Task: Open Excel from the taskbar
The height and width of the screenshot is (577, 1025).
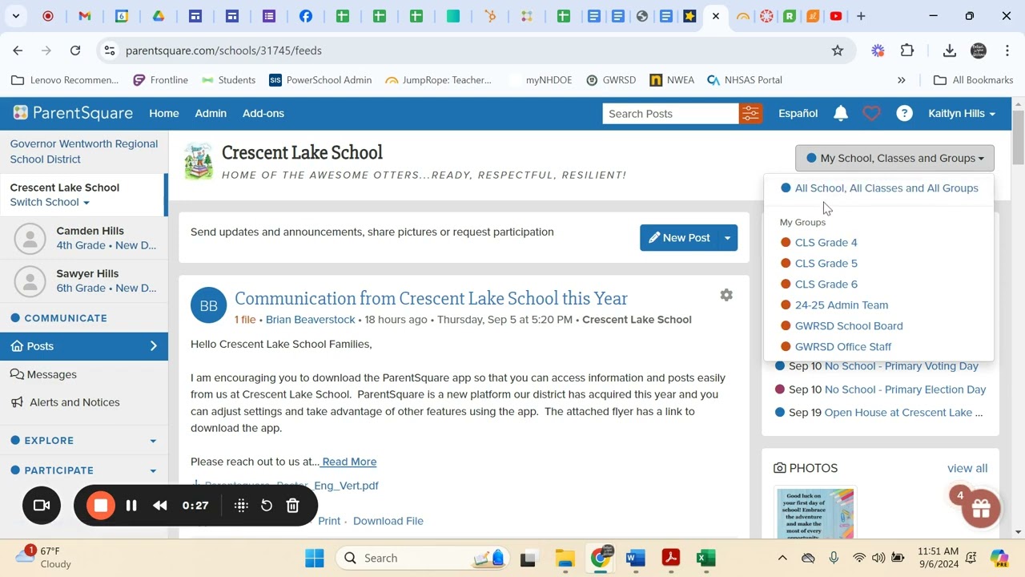Action: click(705, 558)
